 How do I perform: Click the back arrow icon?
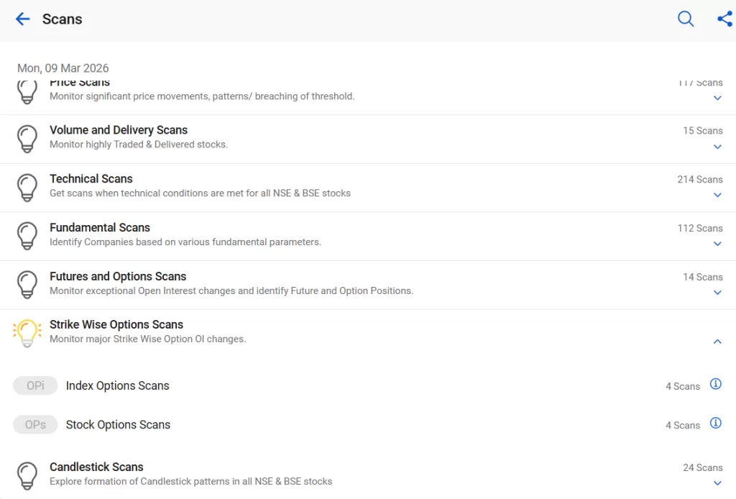pos(23,19)
